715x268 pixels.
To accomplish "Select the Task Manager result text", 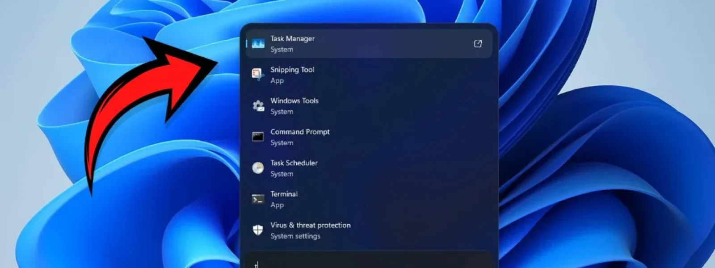I will point(292,38).
